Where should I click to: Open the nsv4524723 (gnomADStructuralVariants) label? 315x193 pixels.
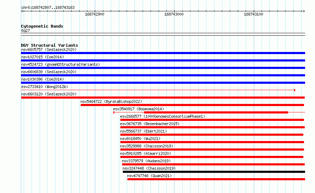coord(61,64)
